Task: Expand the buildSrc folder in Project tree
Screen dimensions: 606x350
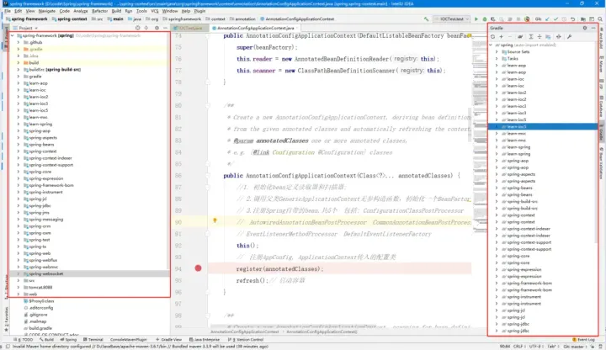Action: point(19,70)
